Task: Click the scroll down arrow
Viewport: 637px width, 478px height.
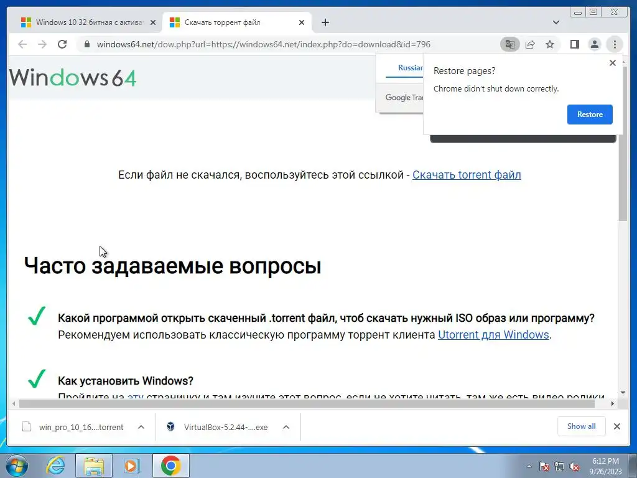Action: coord(623,393)
